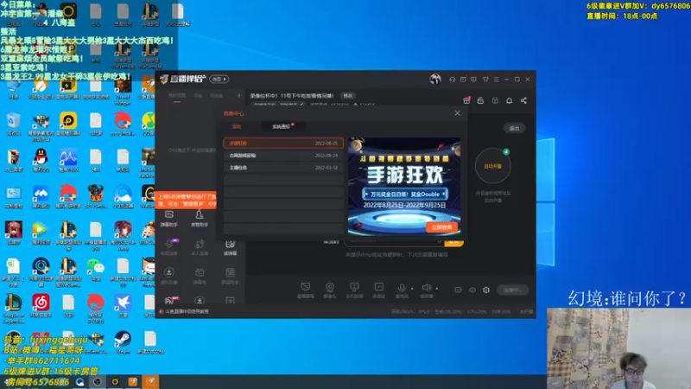The height and width of the screenshot is (389, 691).
Task: Select the 手游狂欢 message row
Action: coord(283,143)
